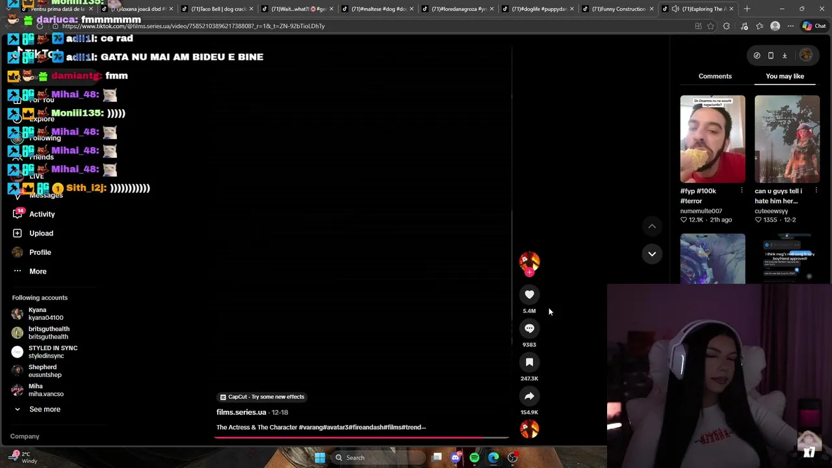Open options for the cuteewsyy video card
The image size is (832, 468).
point(816,190)
